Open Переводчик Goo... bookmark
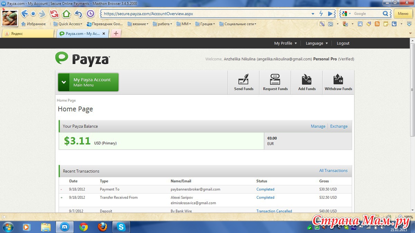This screenshot has width=415, height=233. (105, 24)
